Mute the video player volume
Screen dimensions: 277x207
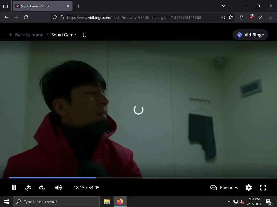(x=58, y=188)
